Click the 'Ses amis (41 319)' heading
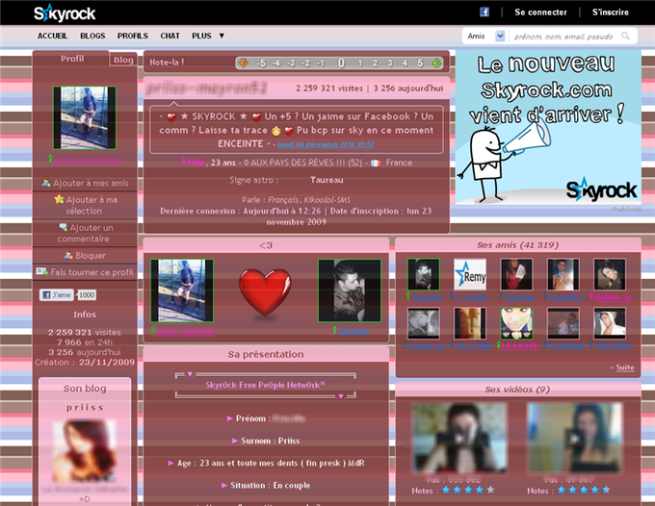Image resolution: width=655 pixels, height=506 pixels. tap(517, 245)
